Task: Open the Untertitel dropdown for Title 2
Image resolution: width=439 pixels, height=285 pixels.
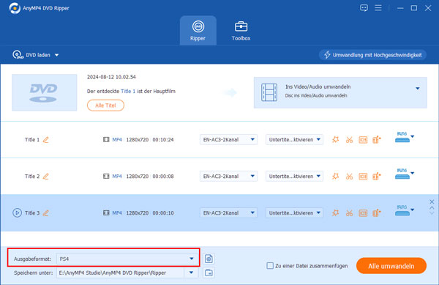Action: (x=294, y=177)
